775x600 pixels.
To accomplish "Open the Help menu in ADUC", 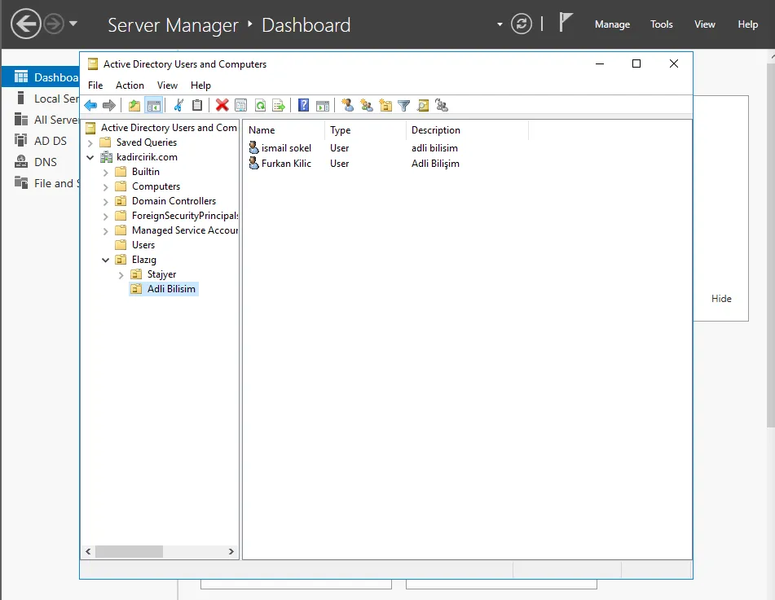I will pyautogui.click(x=200, y=85).
